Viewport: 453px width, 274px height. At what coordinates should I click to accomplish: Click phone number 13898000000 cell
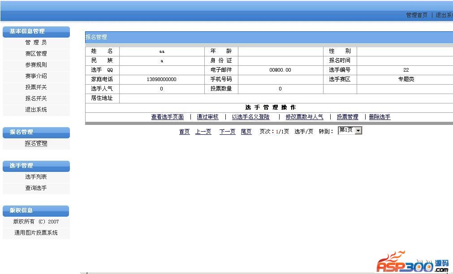(161, 79)
